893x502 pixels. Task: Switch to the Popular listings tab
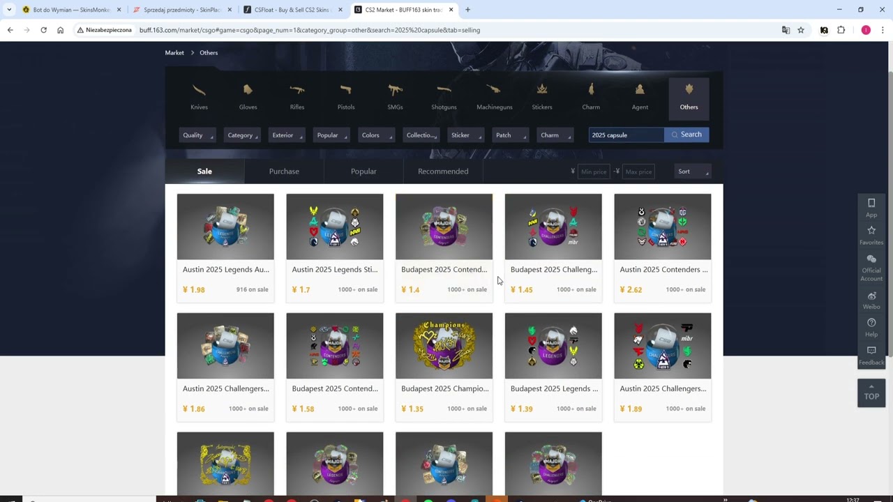tap(363, 172)
